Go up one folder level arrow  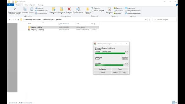tap(18, 20)
